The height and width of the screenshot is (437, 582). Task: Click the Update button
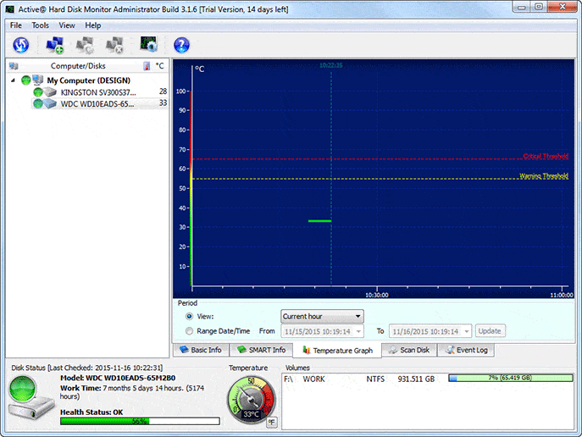pos(491,331)
